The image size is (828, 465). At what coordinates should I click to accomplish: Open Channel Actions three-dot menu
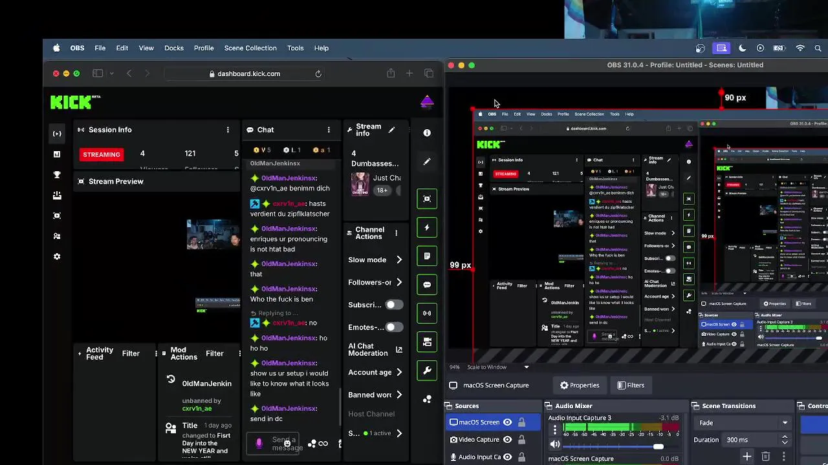point(397,233)
